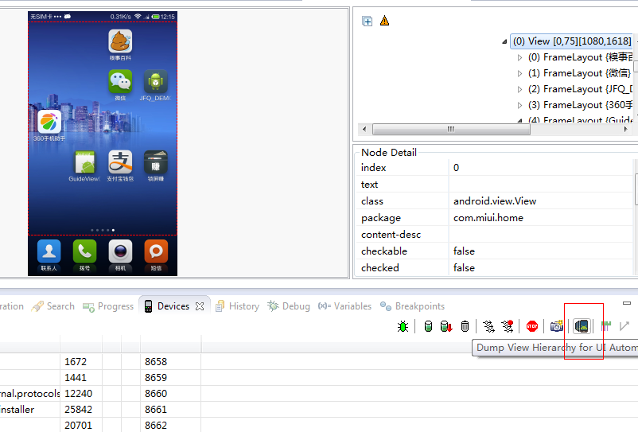Select the GuideView app icon in screenshot

click(84, 163)
